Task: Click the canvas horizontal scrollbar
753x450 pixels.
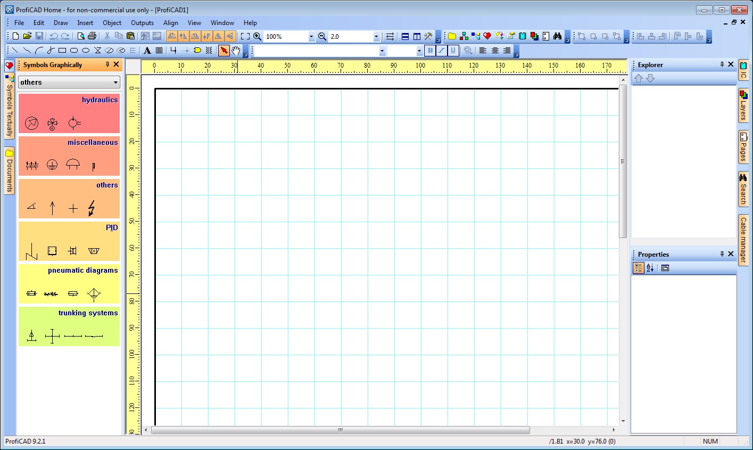Action: pyautogui.click(x=340, y=429)
